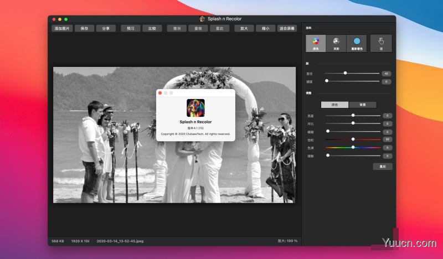This screenshot has height=259, width=443.
Task: Click the diameter value field showing 40
Action: pos(386,74)
